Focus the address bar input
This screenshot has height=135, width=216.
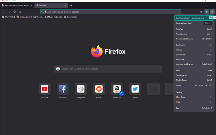[x=111, y=12]
